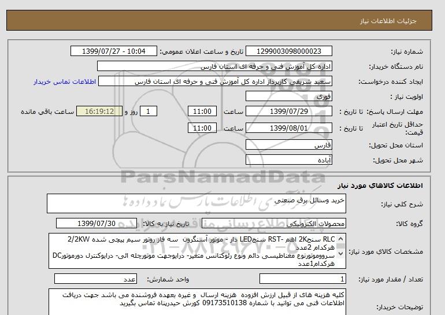
Task: Click the buyer organization name field
Action: coord(214,66)
